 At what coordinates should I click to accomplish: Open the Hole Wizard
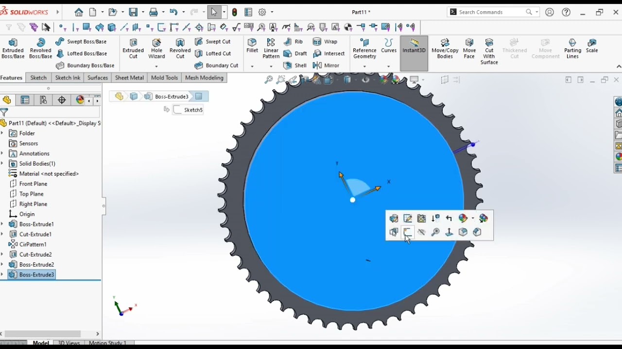pyautogui.click(x=156, y=48)
